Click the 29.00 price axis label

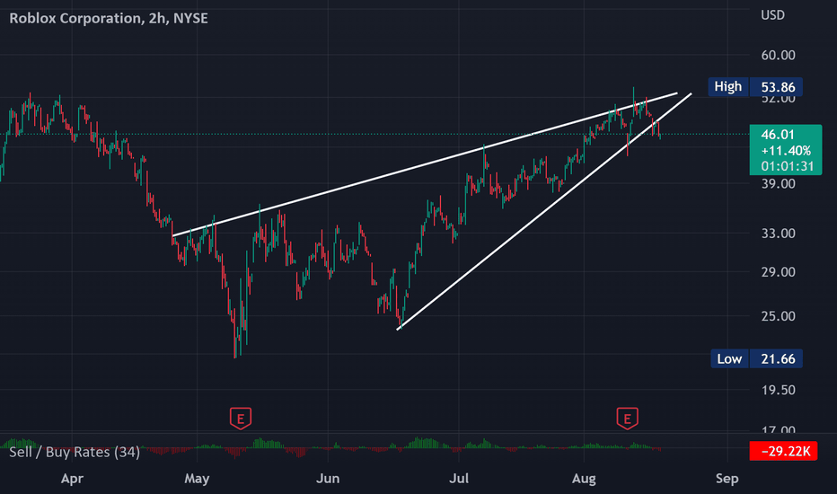pos(778,272)
